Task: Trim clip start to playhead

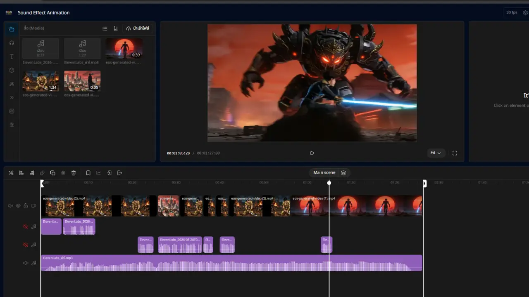Action: [x=21, y=173]
